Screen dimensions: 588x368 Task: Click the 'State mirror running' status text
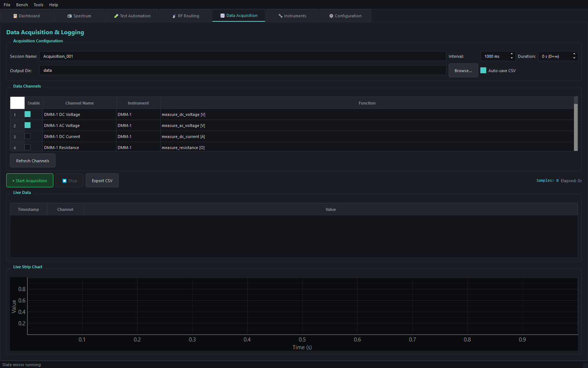point(21,365)
